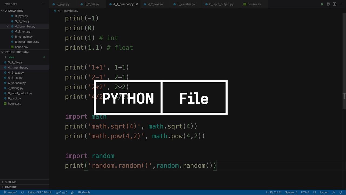Open 6_variable.py in Open Editors list

[24, 37]
